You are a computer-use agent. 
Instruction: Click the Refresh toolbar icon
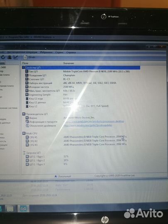3,57
